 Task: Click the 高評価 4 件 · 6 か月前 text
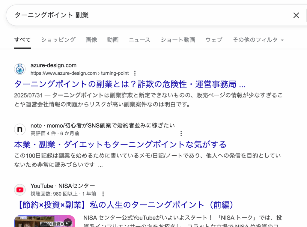point(55,133)
